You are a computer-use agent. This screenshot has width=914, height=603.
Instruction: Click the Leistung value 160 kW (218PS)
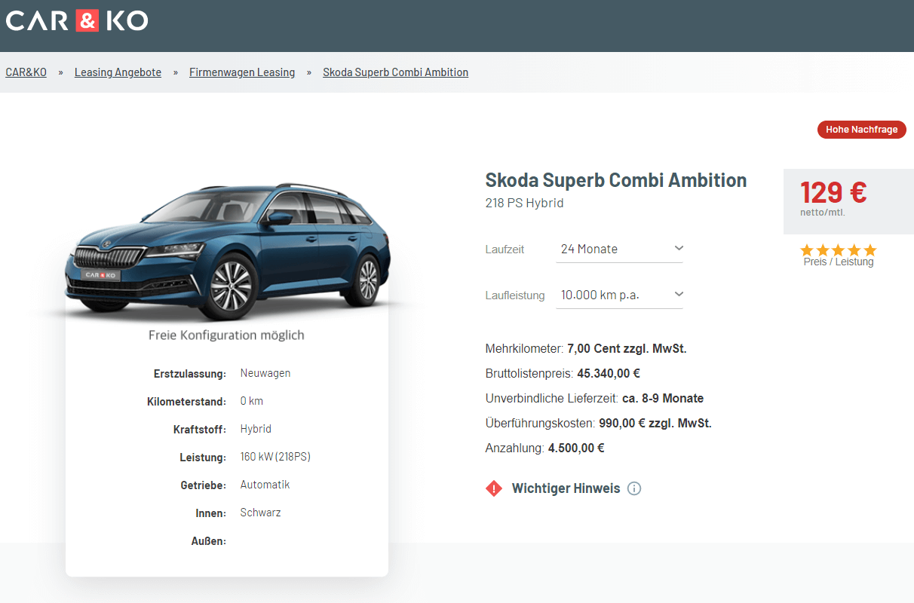click(x=275, y=457)
